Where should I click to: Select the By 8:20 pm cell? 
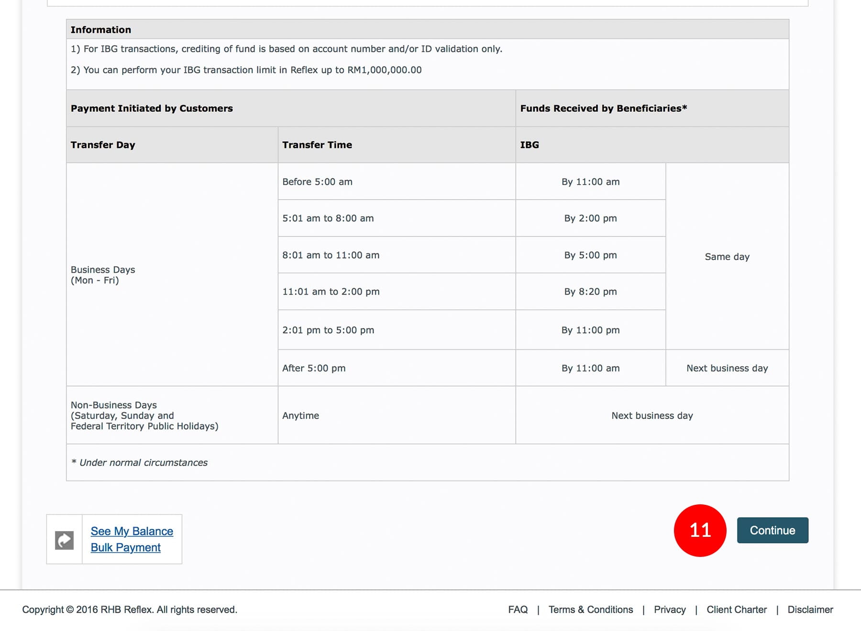coord(590,292)
